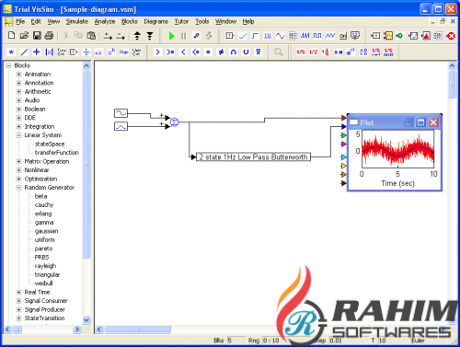Image resolution: width=460 pixels, height=347 pixels.
Task: Click the summing junction block in diagram
Action: point(174,122)
